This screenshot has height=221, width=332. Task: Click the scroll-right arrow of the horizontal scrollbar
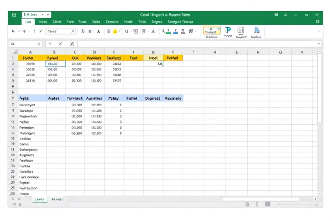tap(315, 199)
